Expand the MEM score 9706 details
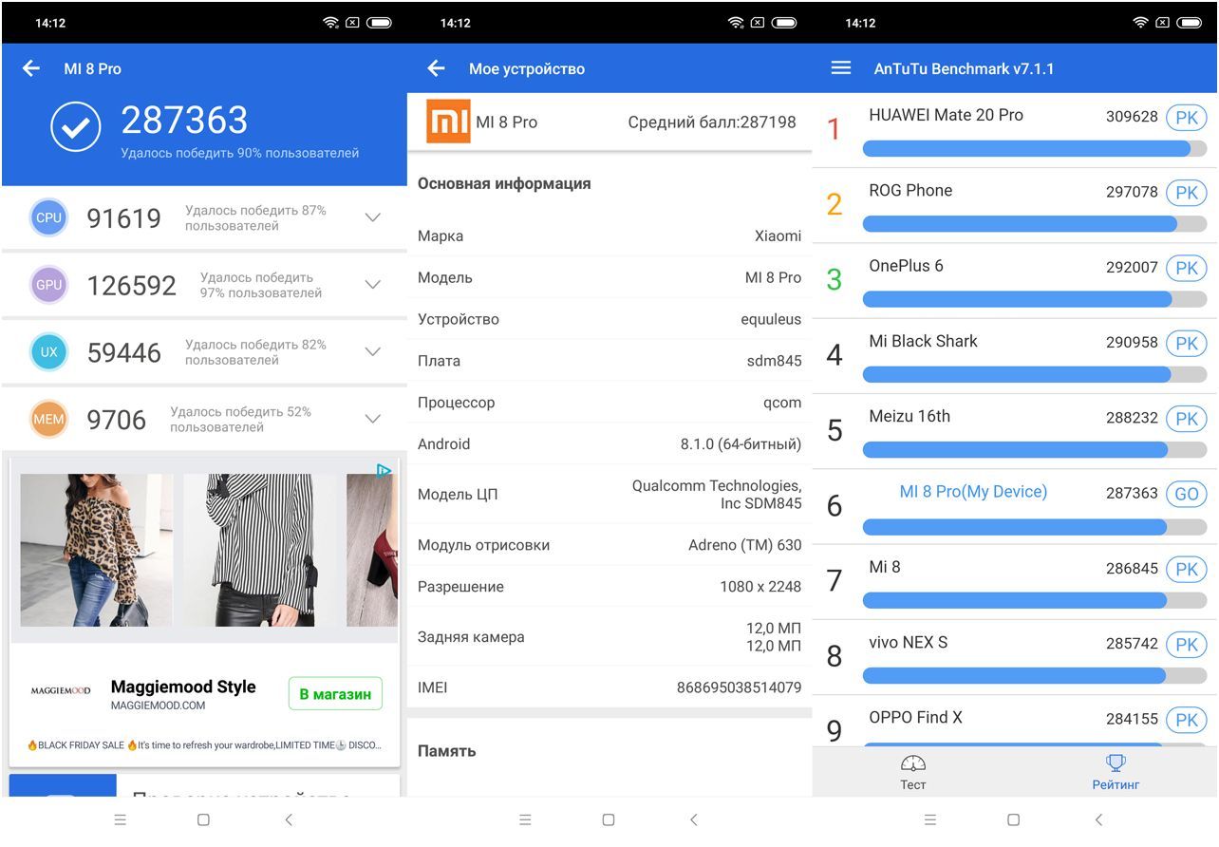Image resolution: width=1219 pixels, height=847 pixels. tap(373, 419)
